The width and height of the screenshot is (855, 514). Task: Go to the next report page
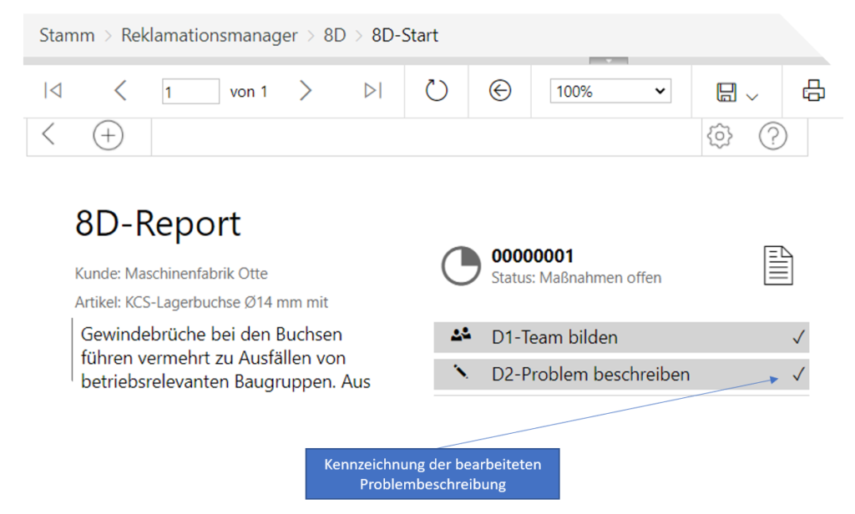(x=306, y=90)
